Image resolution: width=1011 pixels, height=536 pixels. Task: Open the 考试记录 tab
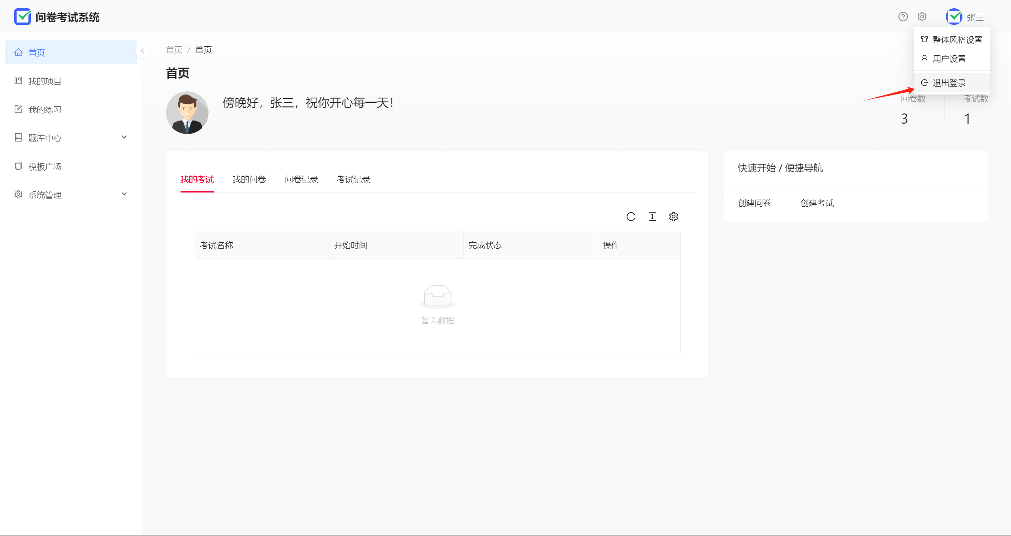point(354,179)
